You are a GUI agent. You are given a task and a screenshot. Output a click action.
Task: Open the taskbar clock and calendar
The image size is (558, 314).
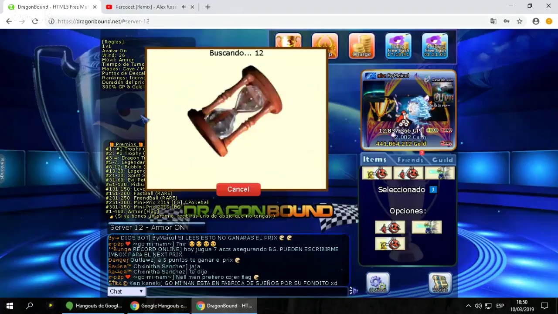[522, 306]
